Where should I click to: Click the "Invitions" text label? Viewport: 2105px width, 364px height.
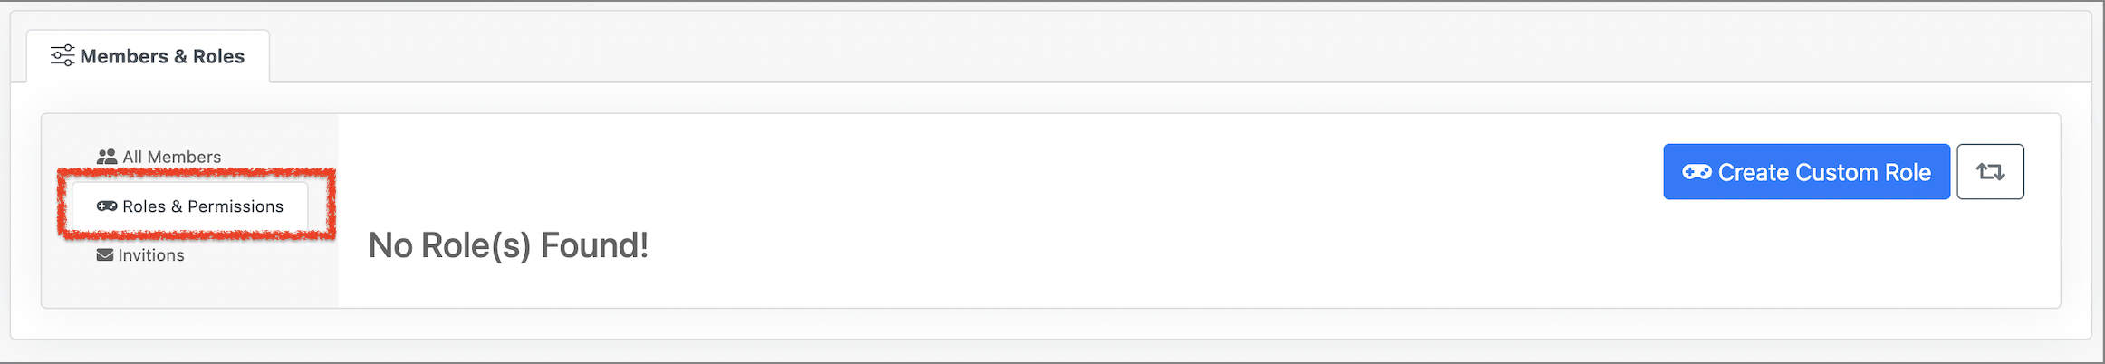[151, 255]
